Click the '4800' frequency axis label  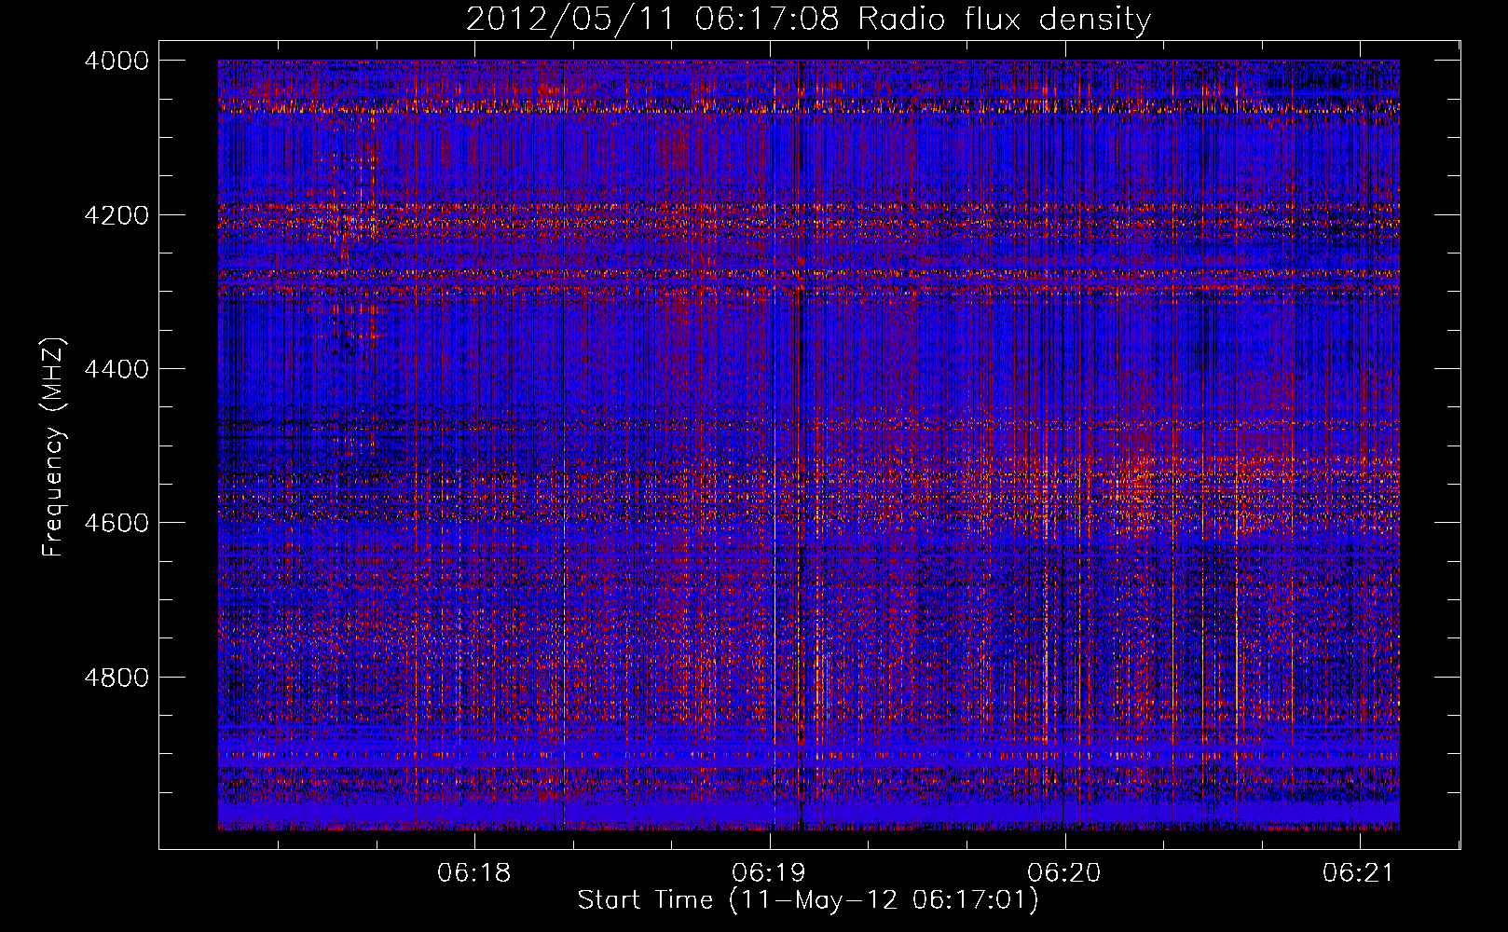(117, 678)
